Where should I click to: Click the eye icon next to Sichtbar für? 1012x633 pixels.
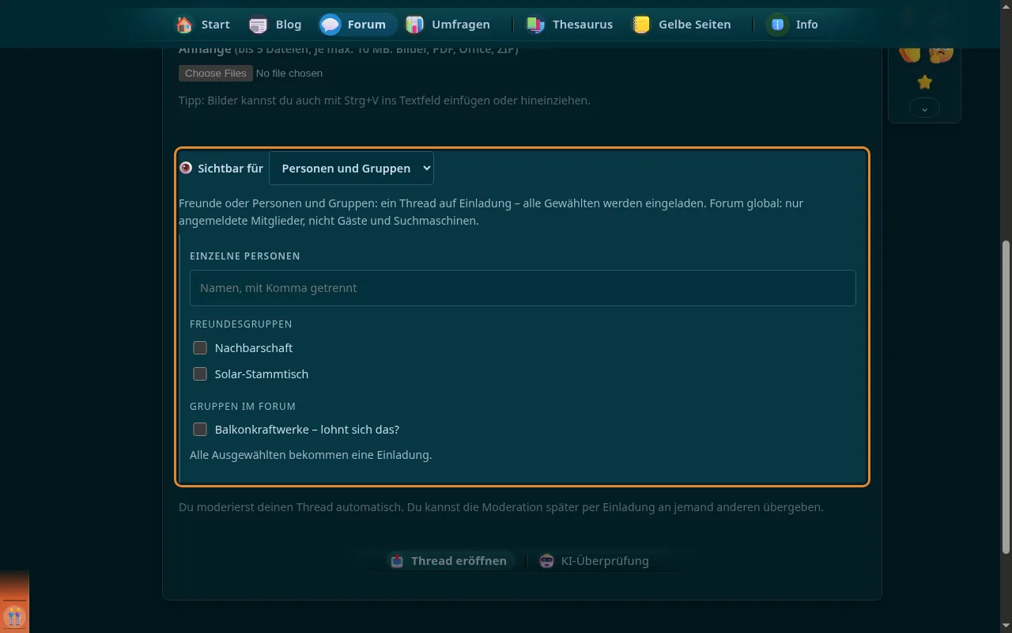[x=186, y=168]
